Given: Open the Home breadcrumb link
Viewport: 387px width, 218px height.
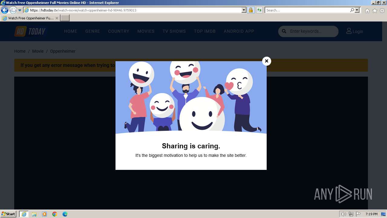Looking at the screenshot, I should click(x=20, y=51).
